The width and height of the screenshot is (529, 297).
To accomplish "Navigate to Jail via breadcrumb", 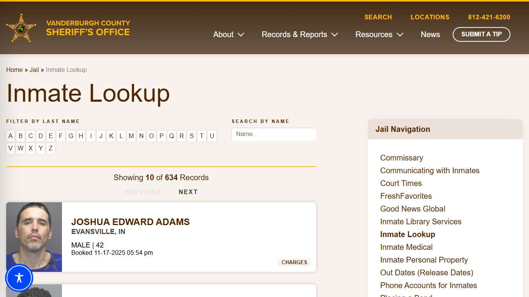I will tap(34, 70).
